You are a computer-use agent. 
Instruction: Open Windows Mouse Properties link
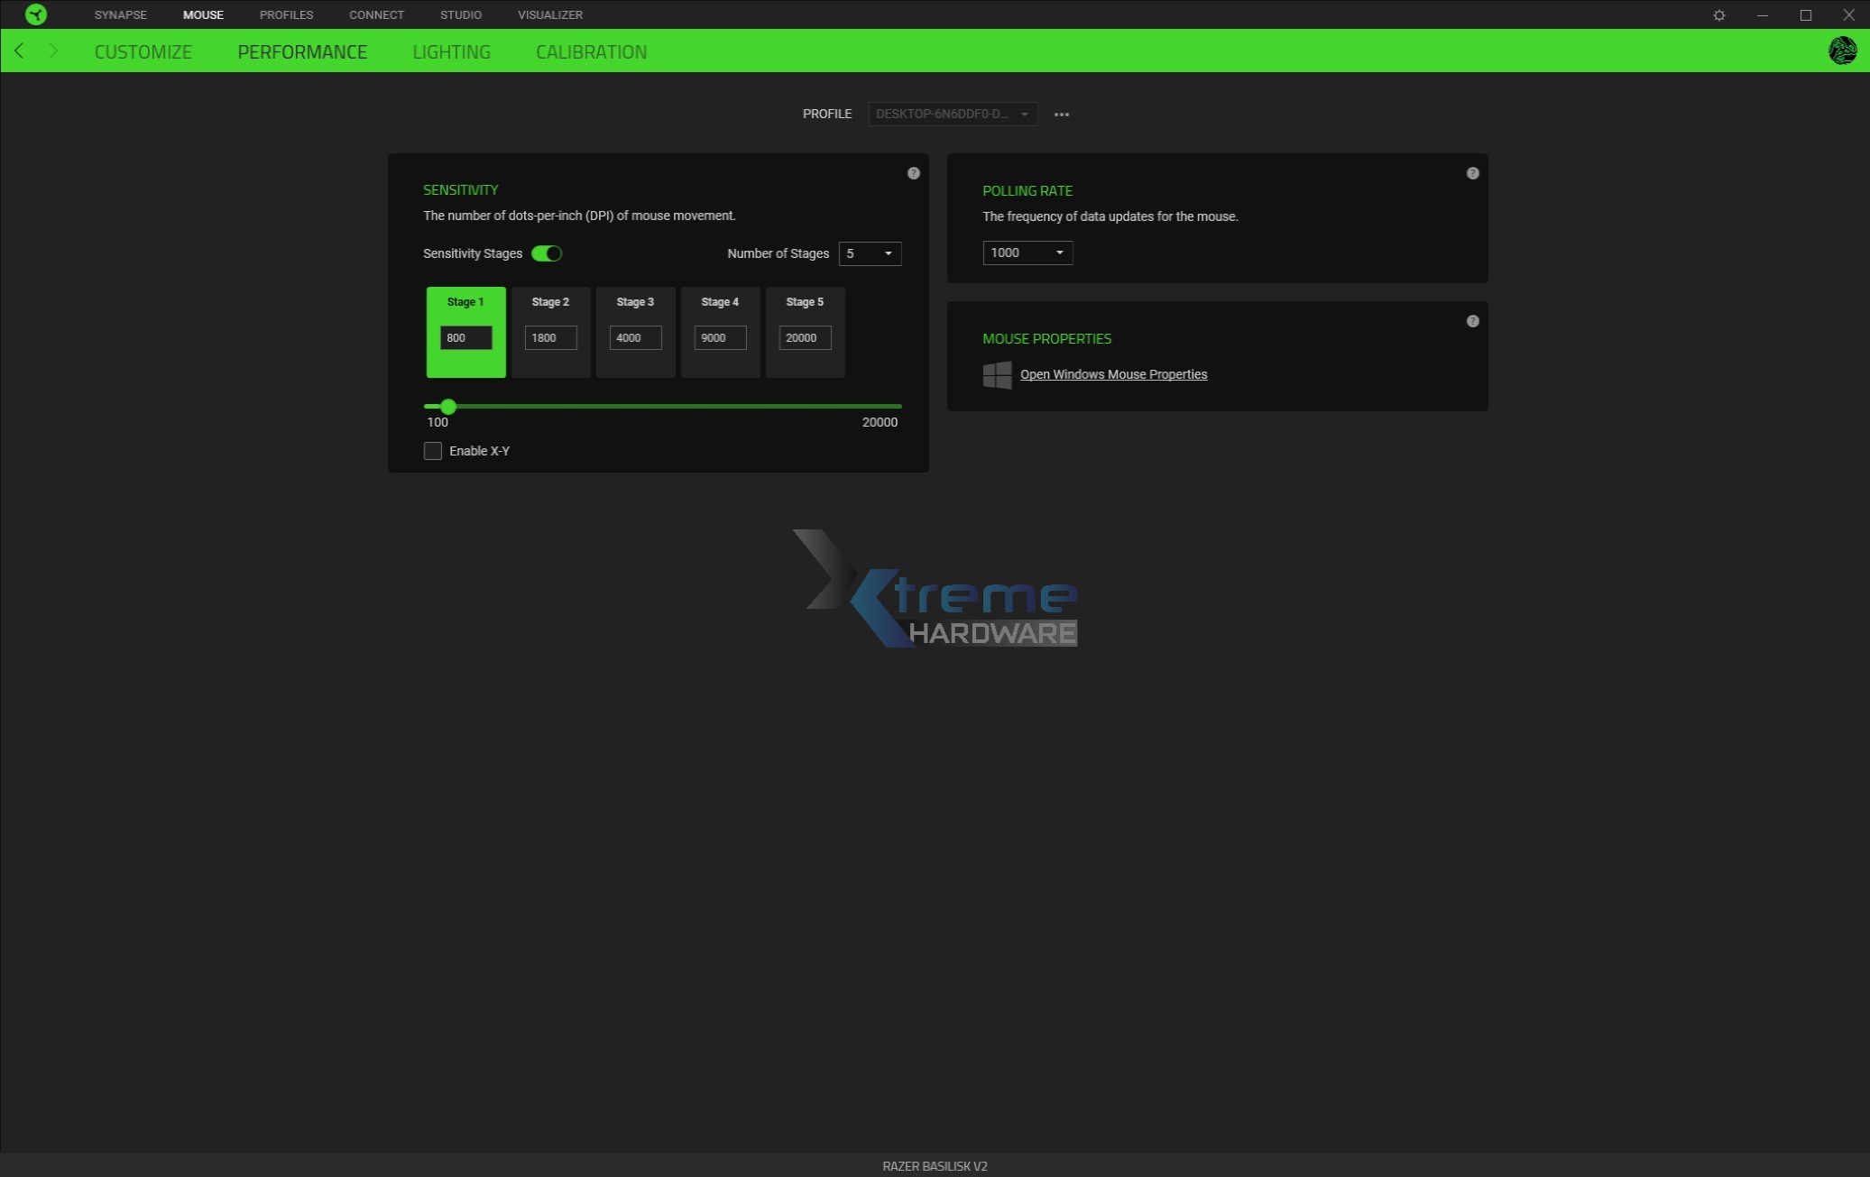tap(1113, 374)
